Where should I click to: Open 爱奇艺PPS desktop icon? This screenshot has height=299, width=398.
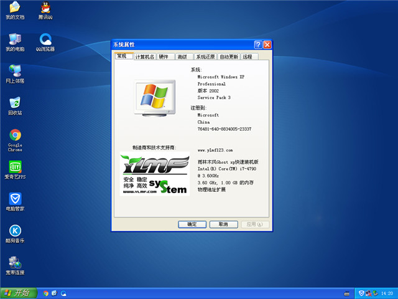[x=15, y=170]
